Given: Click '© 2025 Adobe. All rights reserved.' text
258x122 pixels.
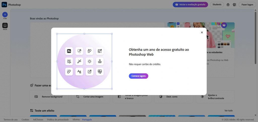Looking at the screenshot, I should (x=238, y=119).
